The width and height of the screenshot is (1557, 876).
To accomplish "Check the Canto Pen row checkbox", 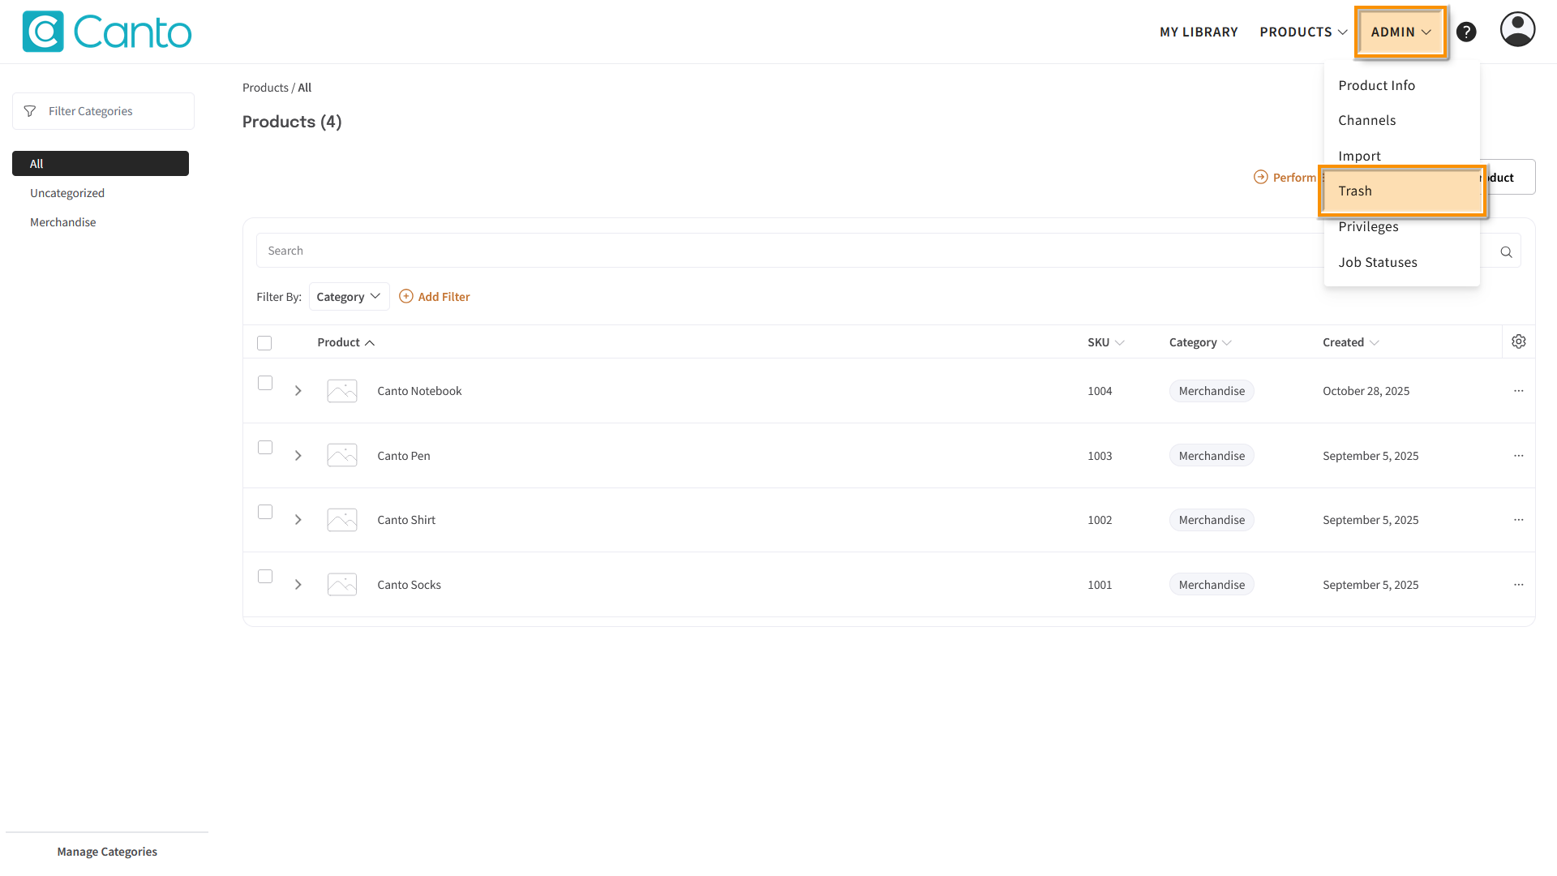I will pyautogui.click(x=265, y=448).
